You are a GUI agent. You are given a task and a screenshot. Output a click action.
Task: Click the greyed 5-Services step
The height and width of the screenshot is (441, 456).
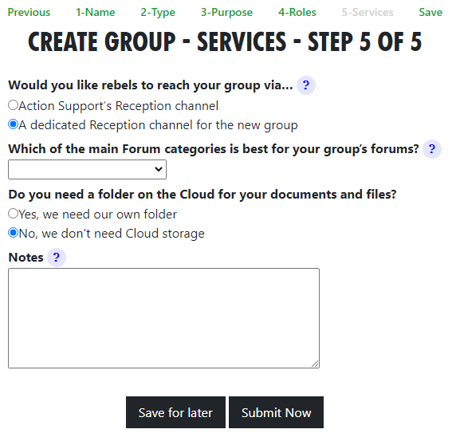pos(368,12)
